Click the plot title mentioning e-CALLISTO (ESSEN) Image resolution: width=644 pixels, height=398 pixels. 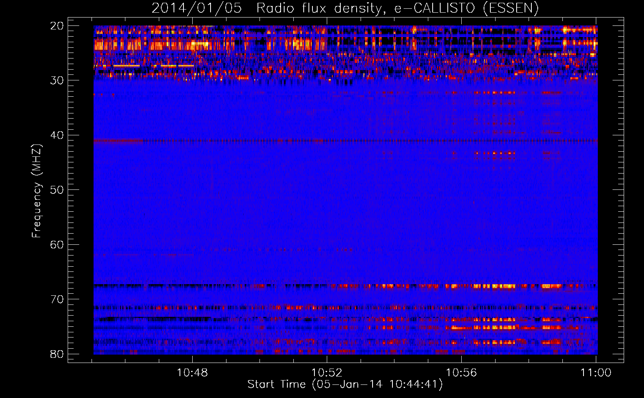click(x=345, y=8)
